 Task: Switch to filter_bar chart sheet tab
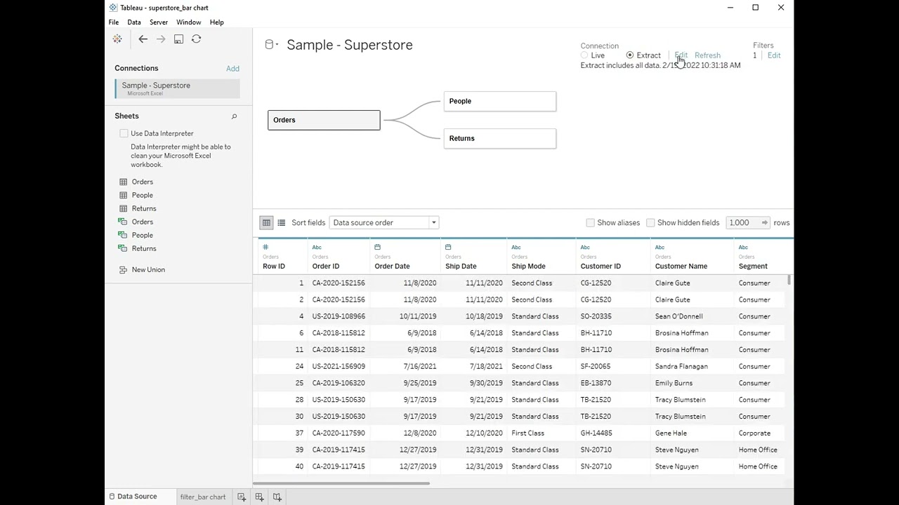(x=203, y=497)
